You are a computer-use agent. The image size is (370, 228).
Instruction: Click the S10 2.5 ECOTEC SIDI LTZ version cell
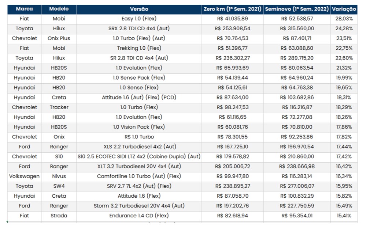click(139, 156)
